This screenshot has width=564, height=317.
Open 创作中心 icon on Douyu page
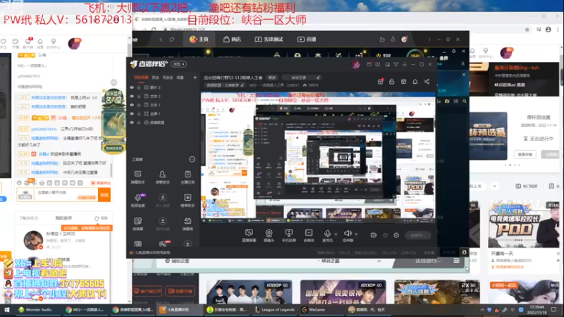[x=54, y=43]
